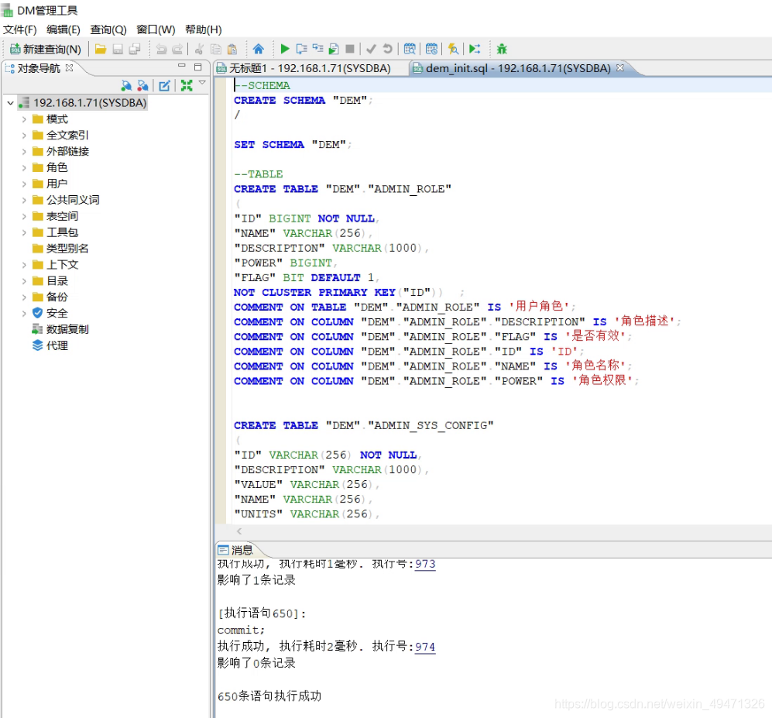Image resolution: width=772 pixels, height=718 pixels.
Task: Click the green bug debug icon
Action: 502,49
